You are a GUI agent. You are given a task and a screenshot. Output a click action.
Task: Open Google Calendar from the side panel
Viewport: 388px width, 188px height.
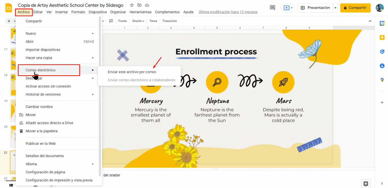(382, 23)
